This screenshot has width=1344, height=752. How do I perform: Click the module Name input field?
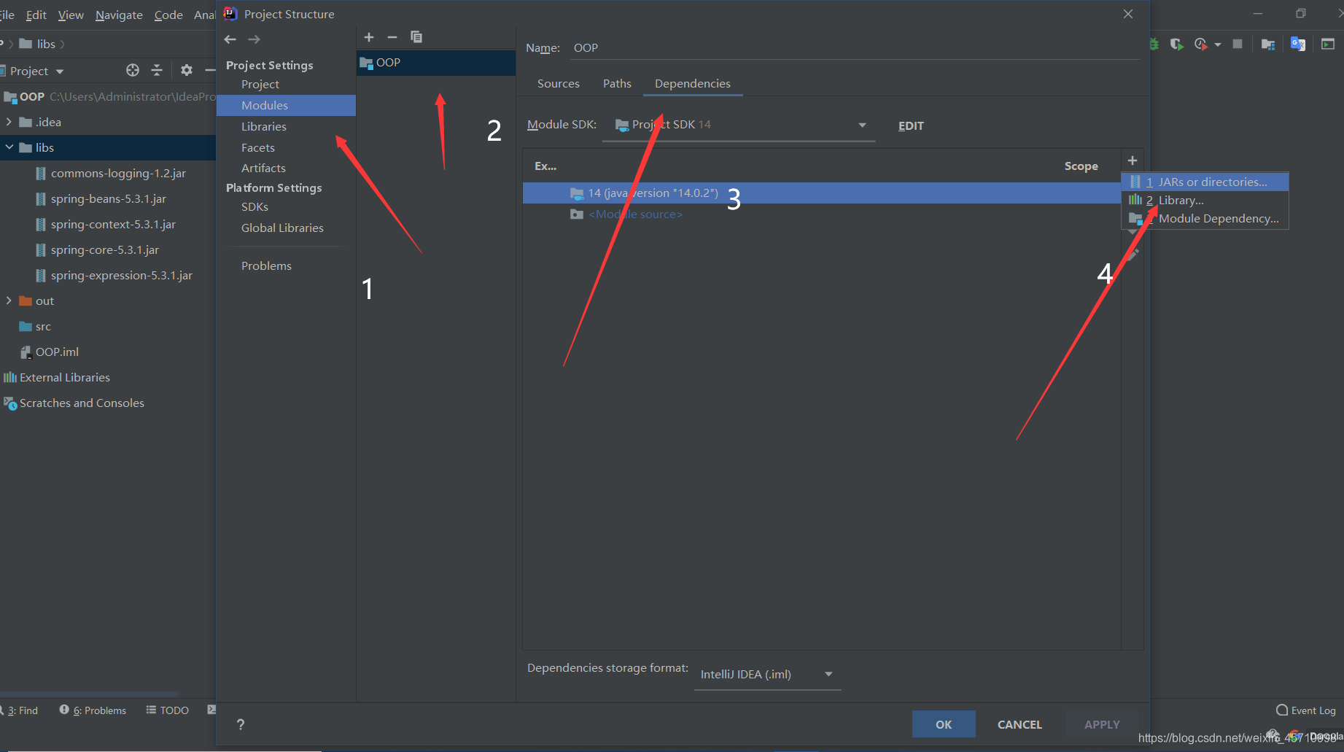(853, 48)
